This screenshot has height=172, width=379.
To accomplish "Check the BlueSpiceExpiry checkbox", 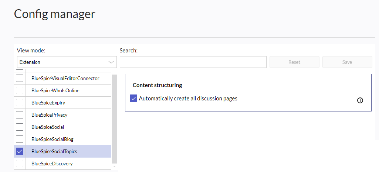I will coord(20,103).
